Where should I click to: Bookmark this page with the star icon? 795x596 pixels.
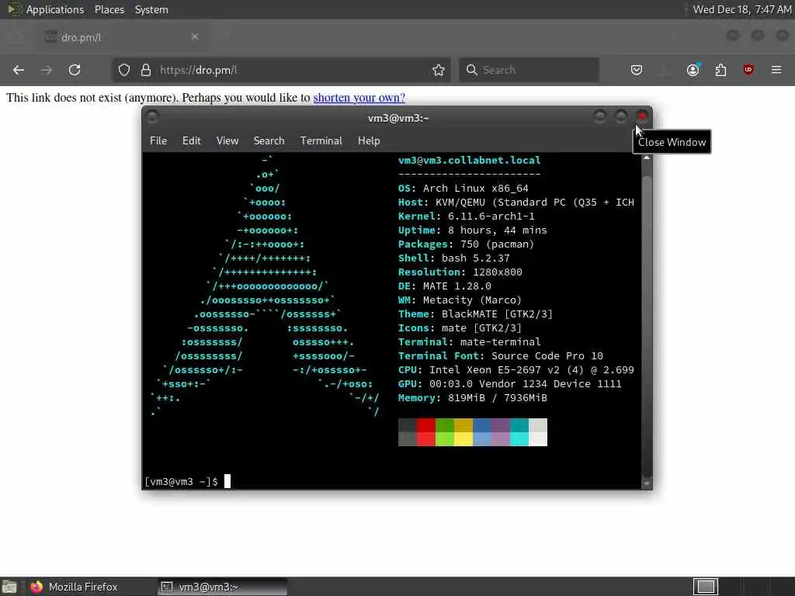[439, 70]
